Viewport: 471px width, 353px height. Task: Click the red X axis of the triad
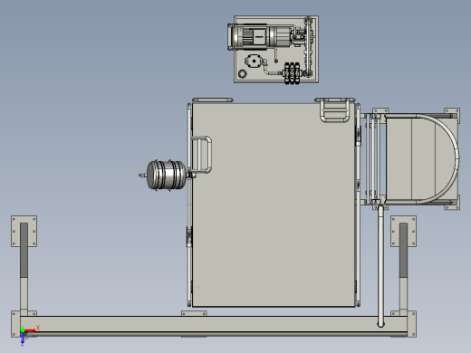click(30, 330)
